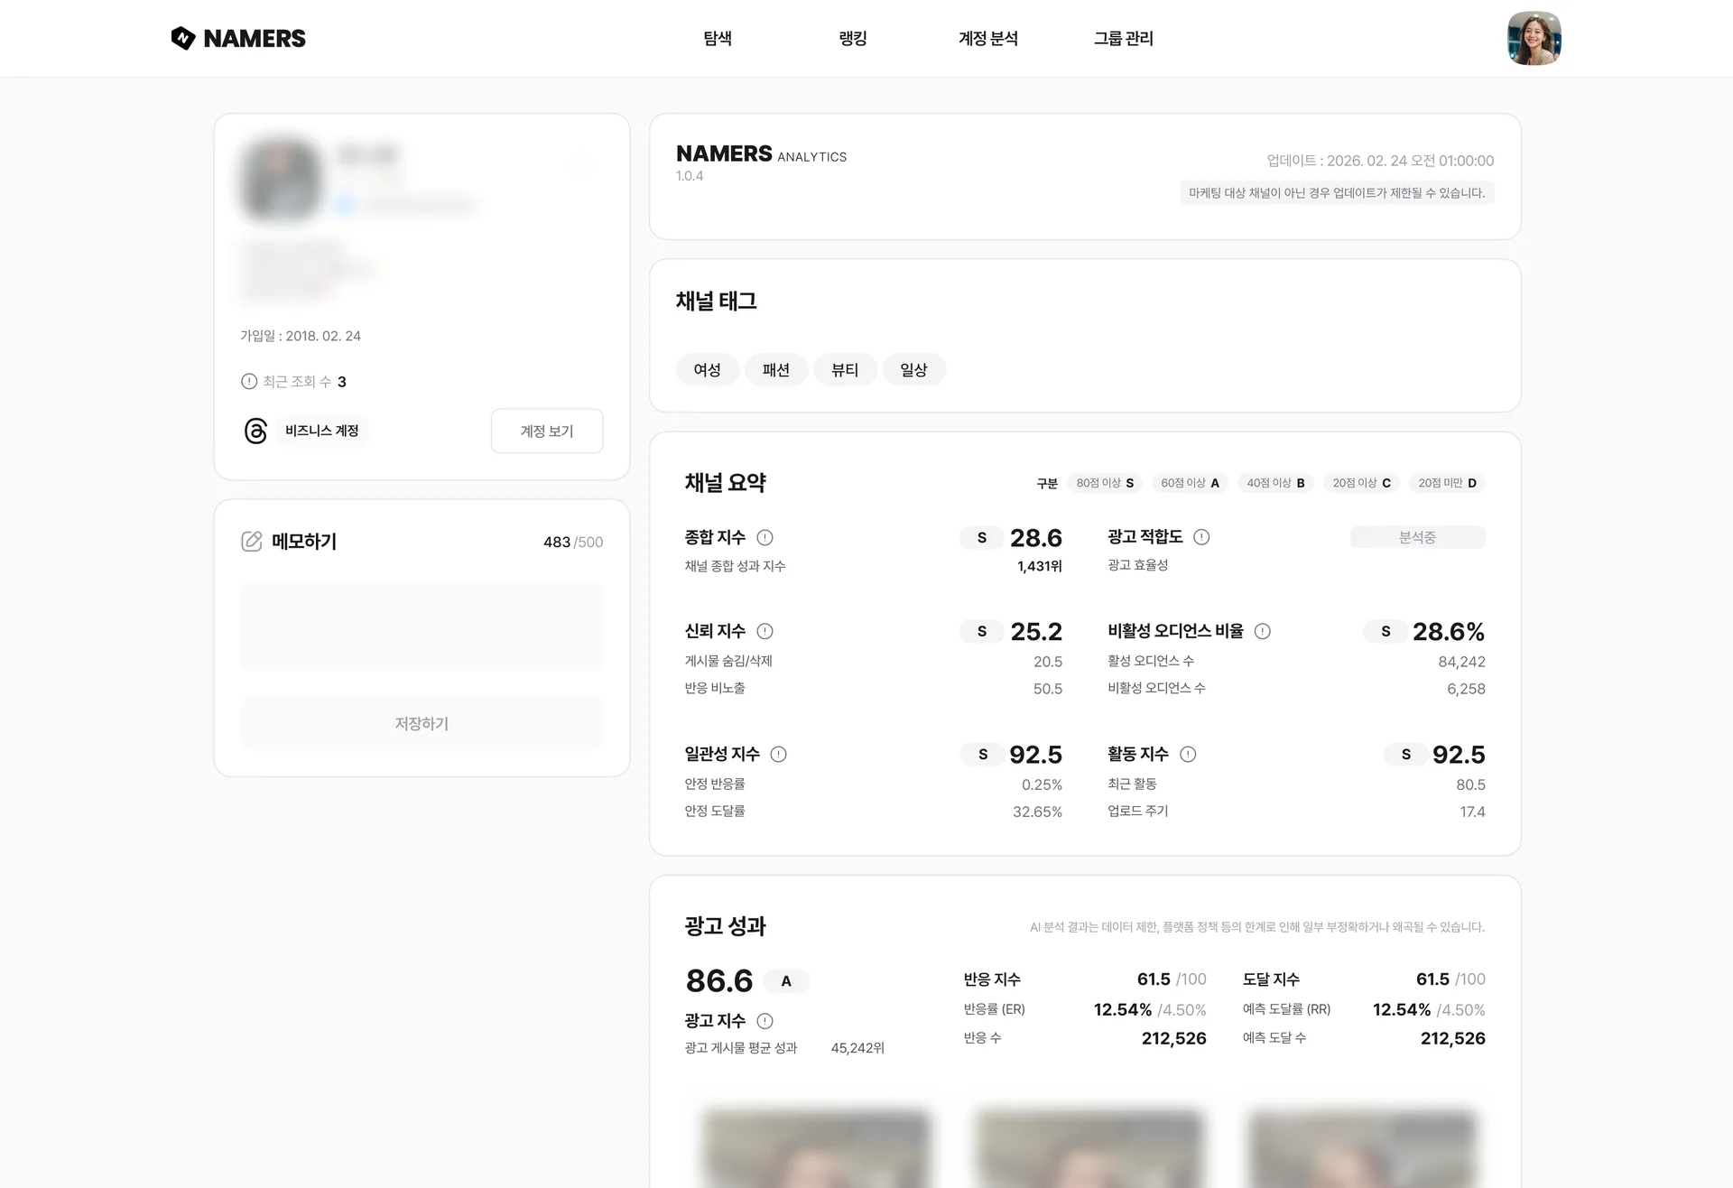The image size is (1733, 1188).
Task: Click info icon next to 종합 지수
Action: pos(765,538)
